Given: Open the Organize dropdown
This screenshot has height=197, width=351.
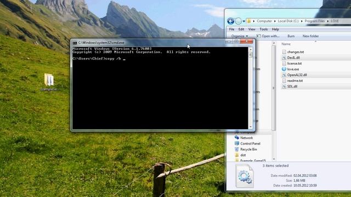Looking at the screenshot, I should [239, 36].
